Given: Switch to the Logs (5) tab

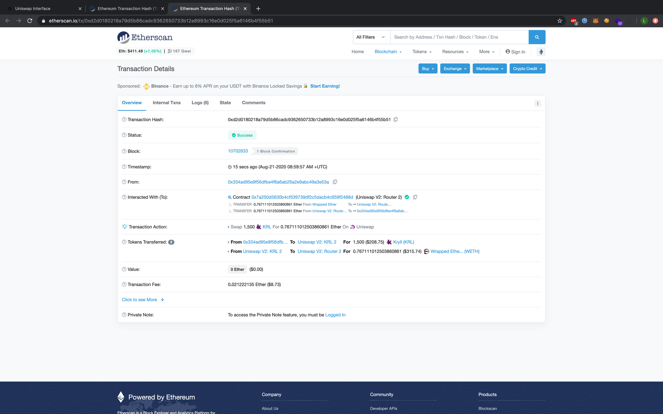Looking at the screenshot, I should [200, 103].
